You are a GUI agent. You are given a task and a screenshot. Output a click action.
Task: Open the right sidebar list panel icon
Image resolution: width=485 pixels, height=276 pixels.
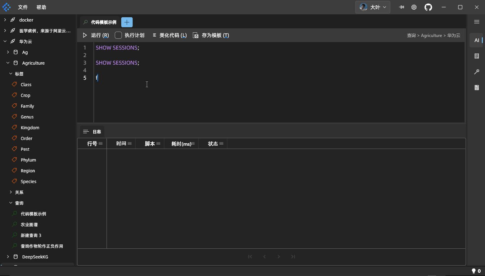[x=477, y=56]
